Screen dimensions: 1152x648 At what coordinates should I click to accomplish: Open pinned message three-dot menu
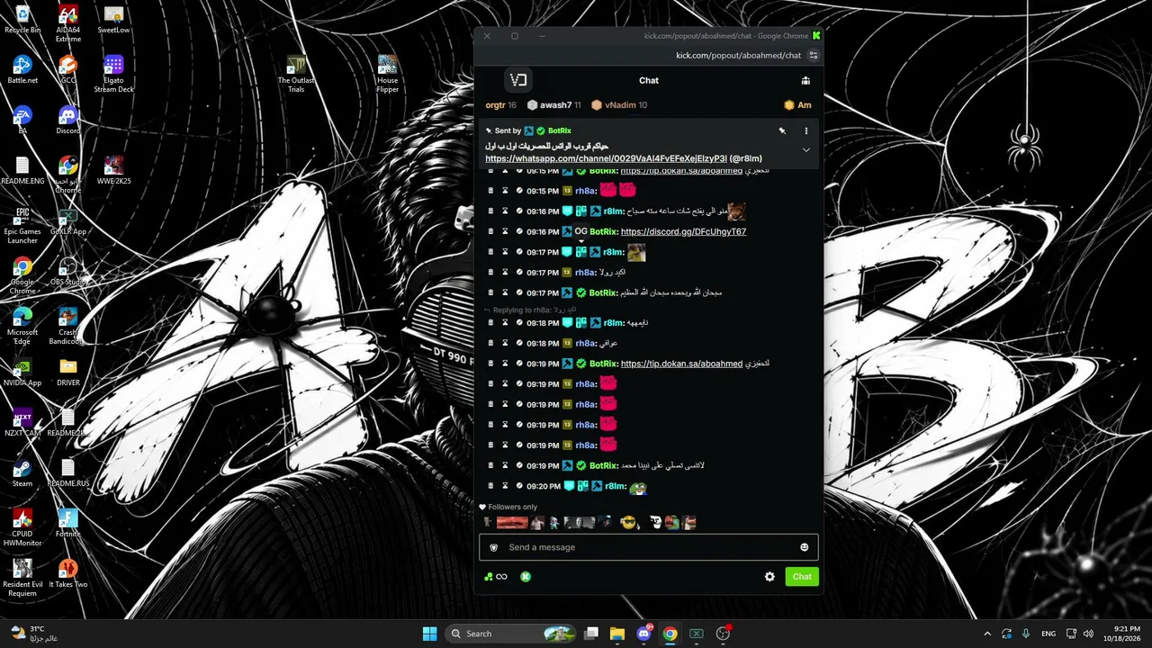pyautogui.click(x=805, y=130)
